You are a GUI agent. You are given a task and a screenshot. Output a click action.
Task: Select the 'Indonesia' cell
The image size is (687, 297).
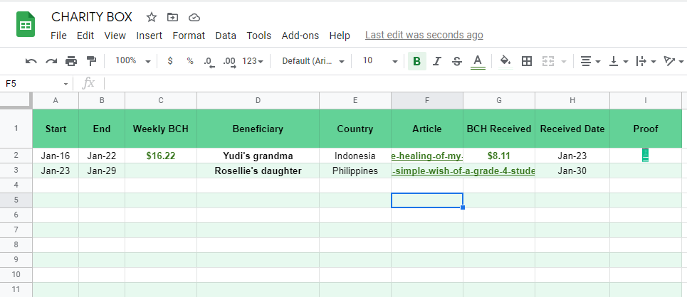coord(355,156)
